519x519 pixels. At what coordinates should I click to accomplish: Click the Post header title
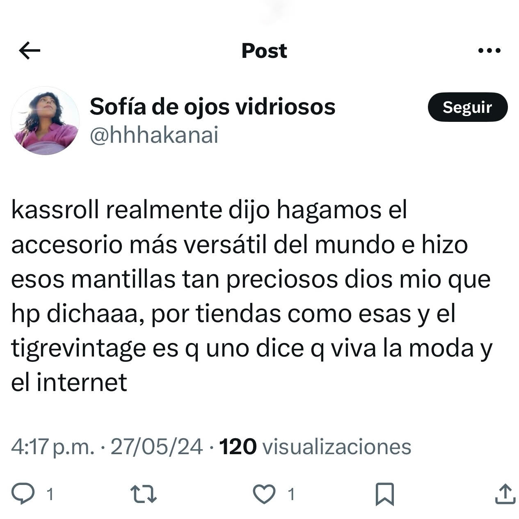[x=264, y=51]
